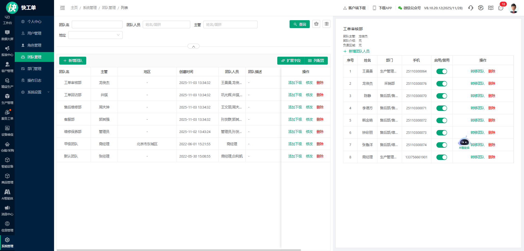Switch off the toggle for 商经理 row
This screenshot has height=251, width=524.
click(x=442, y=157)
